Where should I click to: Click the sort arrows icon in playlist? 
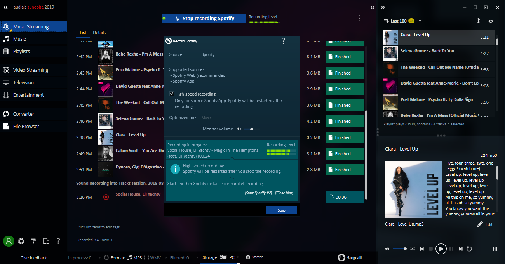478,21
